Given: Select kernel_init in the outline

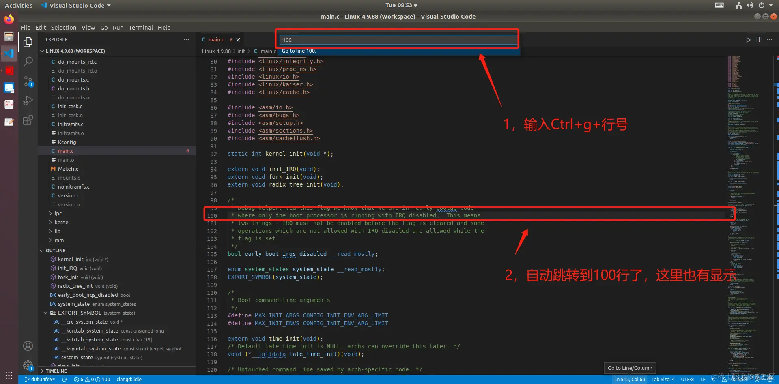Looking at the screenshot, I should point(71,260).
